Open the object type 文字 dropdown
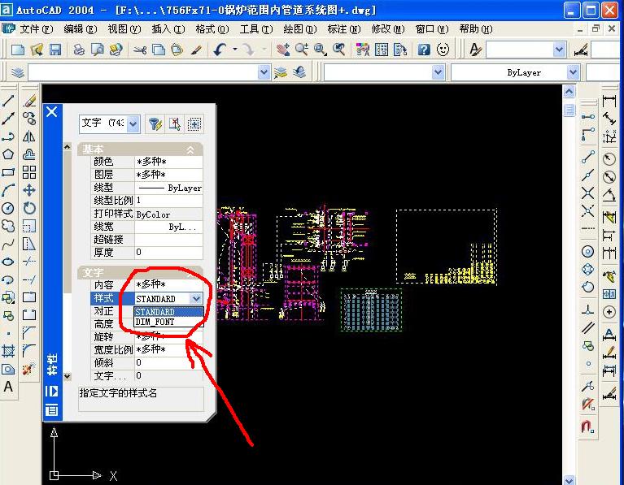 click(133, 124)
